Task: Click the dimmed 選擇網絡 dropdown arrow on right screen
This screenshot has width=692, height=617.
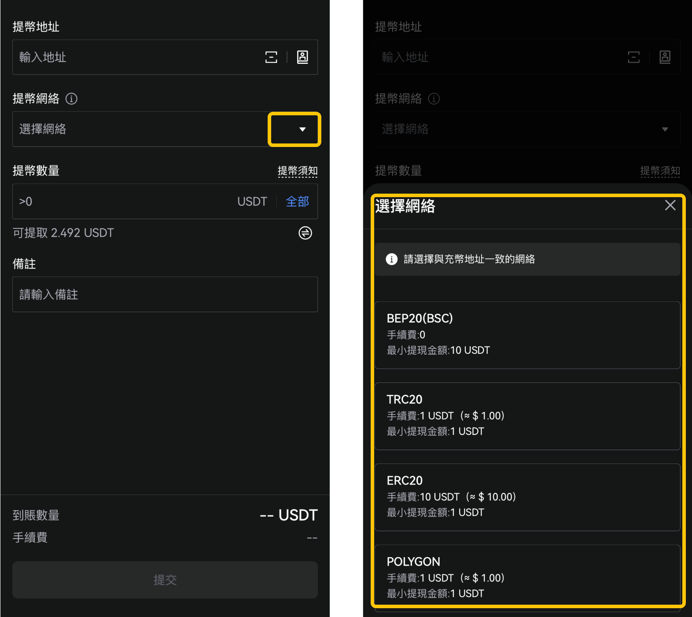Action: tap(665, 129)
